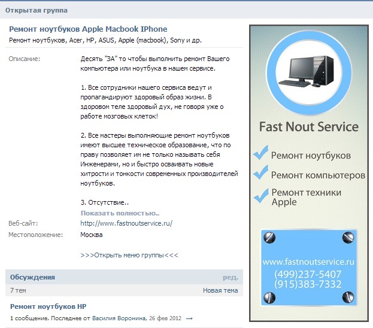This screenshot has width=373, height=328.
Task: Click the checkmark beside Ремонт техники Apple
Action: (261, 196)
